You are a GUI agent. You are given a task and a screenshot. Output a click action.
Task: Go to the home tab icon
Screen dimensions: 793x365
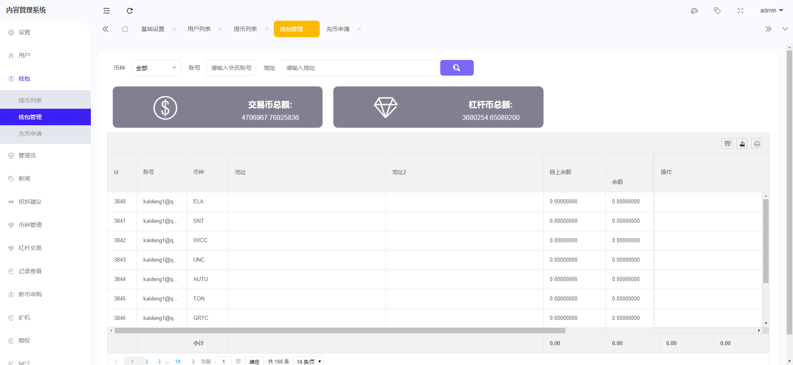tap(125, 29)
